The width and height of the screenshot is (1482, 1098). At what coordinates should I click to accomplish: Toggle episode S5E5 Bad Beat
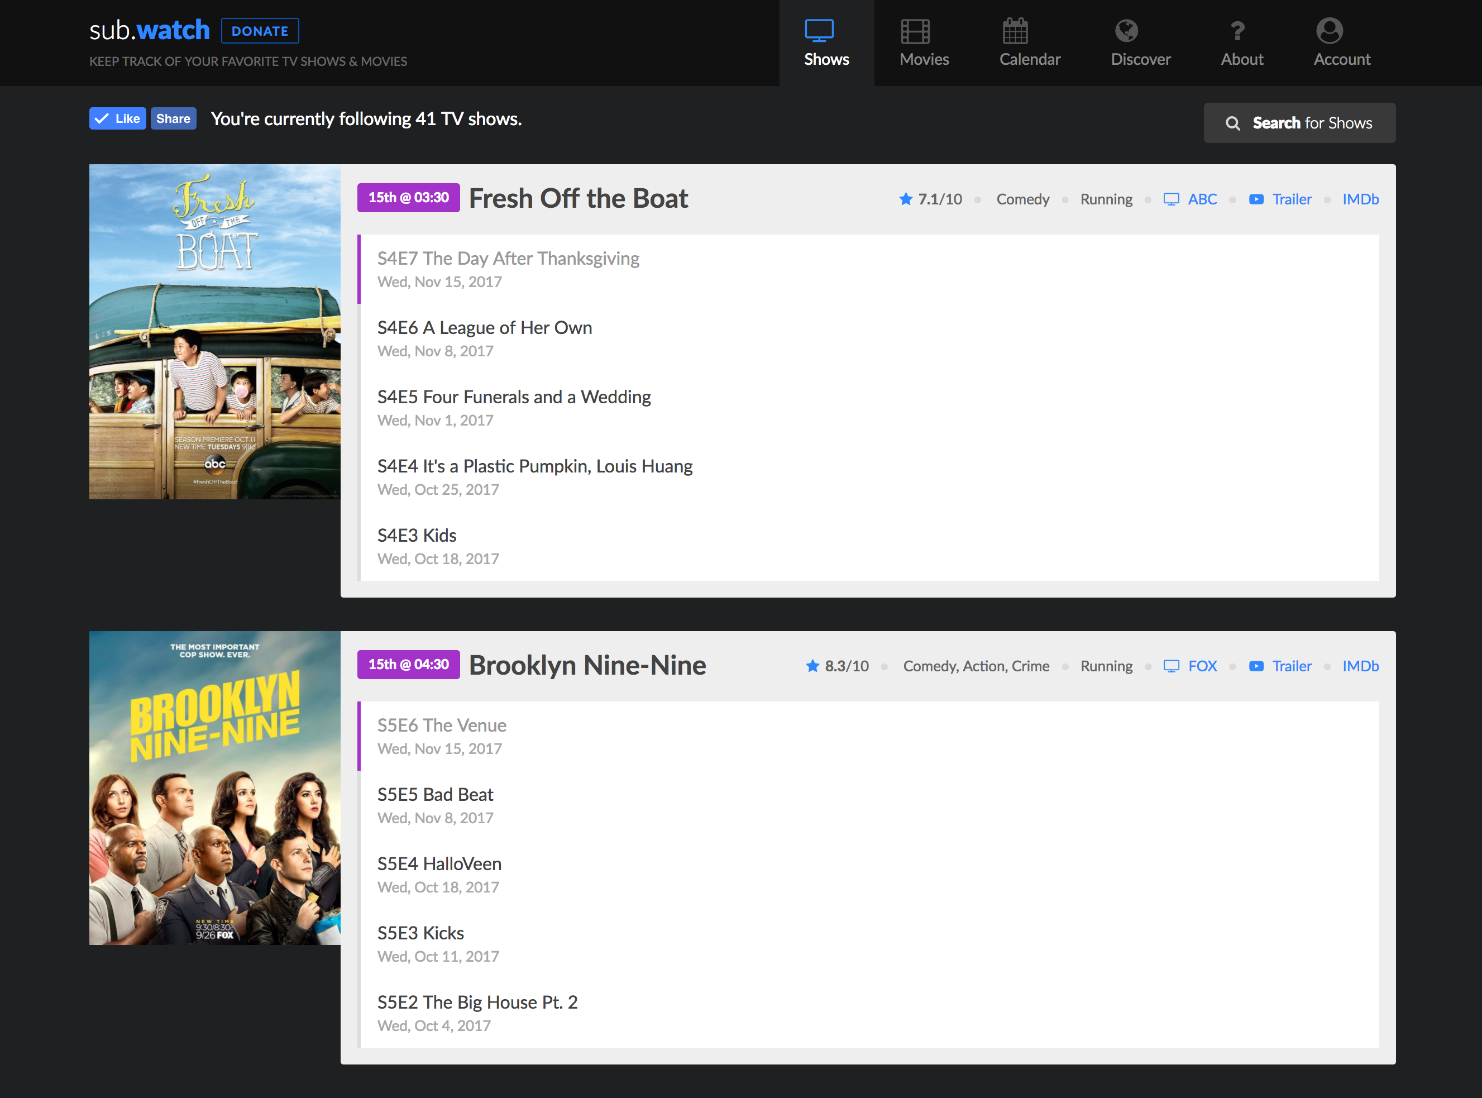(436, 804)
